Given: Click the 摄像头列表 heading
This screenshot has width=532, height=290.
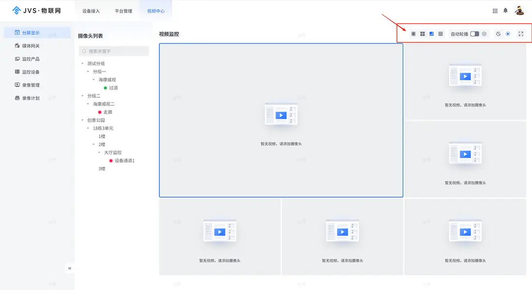Looking at the screenshot, I should point(90,36).
